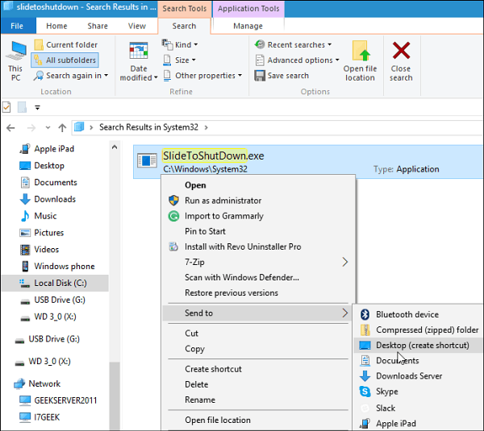
Task: Open Videos folder in navigation pane
Action: click(x=46, y=250)
